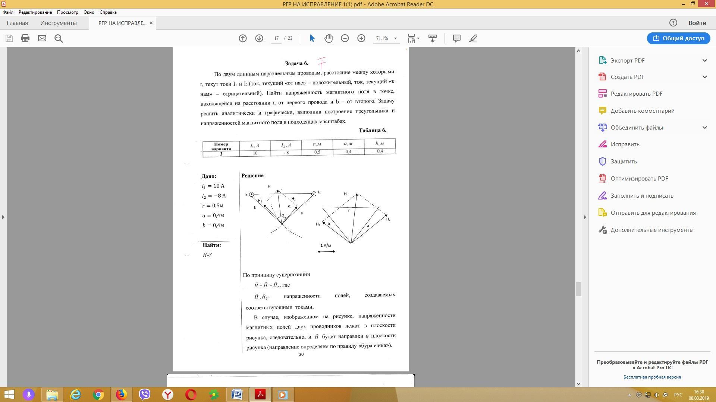Activate the arrow Selection tool
The image size is (716, 402).
[x=313, y=38]
